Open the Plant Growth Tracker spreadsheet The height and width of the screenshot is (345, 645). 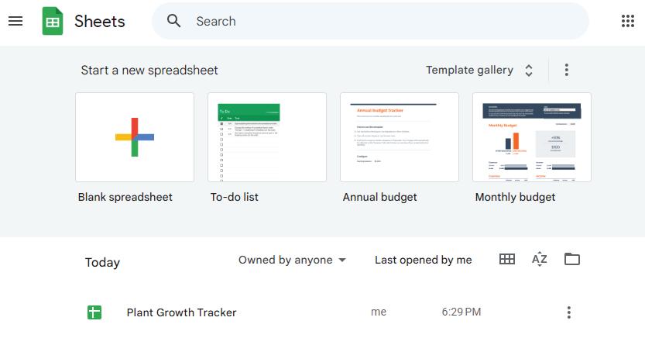tap(181, 312)
